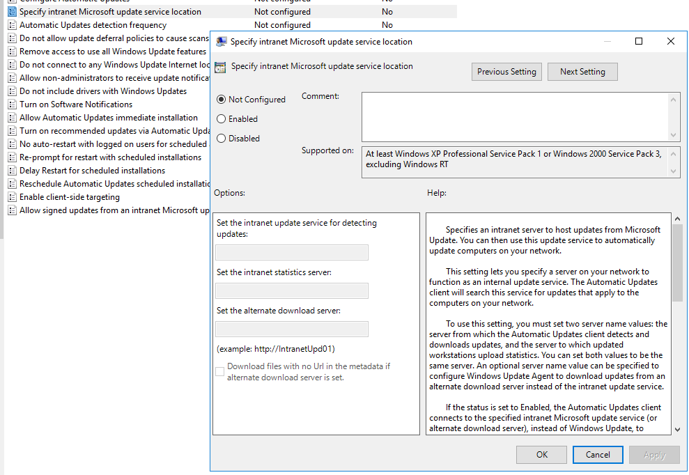Confirm dialog with OK button

(542, 455)
